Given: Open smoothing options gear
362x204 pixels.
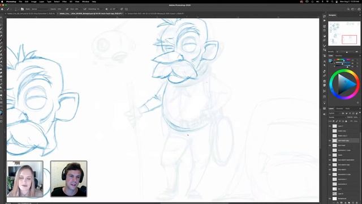Looking at the screenshot, I should coord(106,9).
